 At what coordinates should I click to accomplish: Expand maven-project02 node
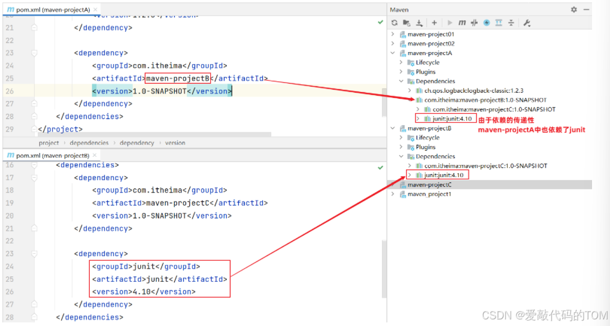393,44
